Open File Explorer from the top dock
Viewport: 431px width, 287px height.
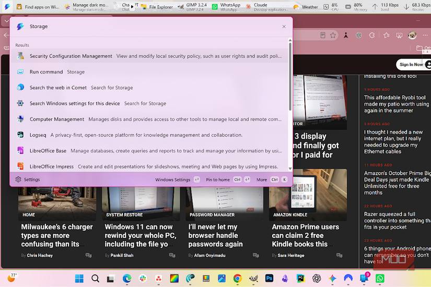pyautogui.click(x=157, y=7)
